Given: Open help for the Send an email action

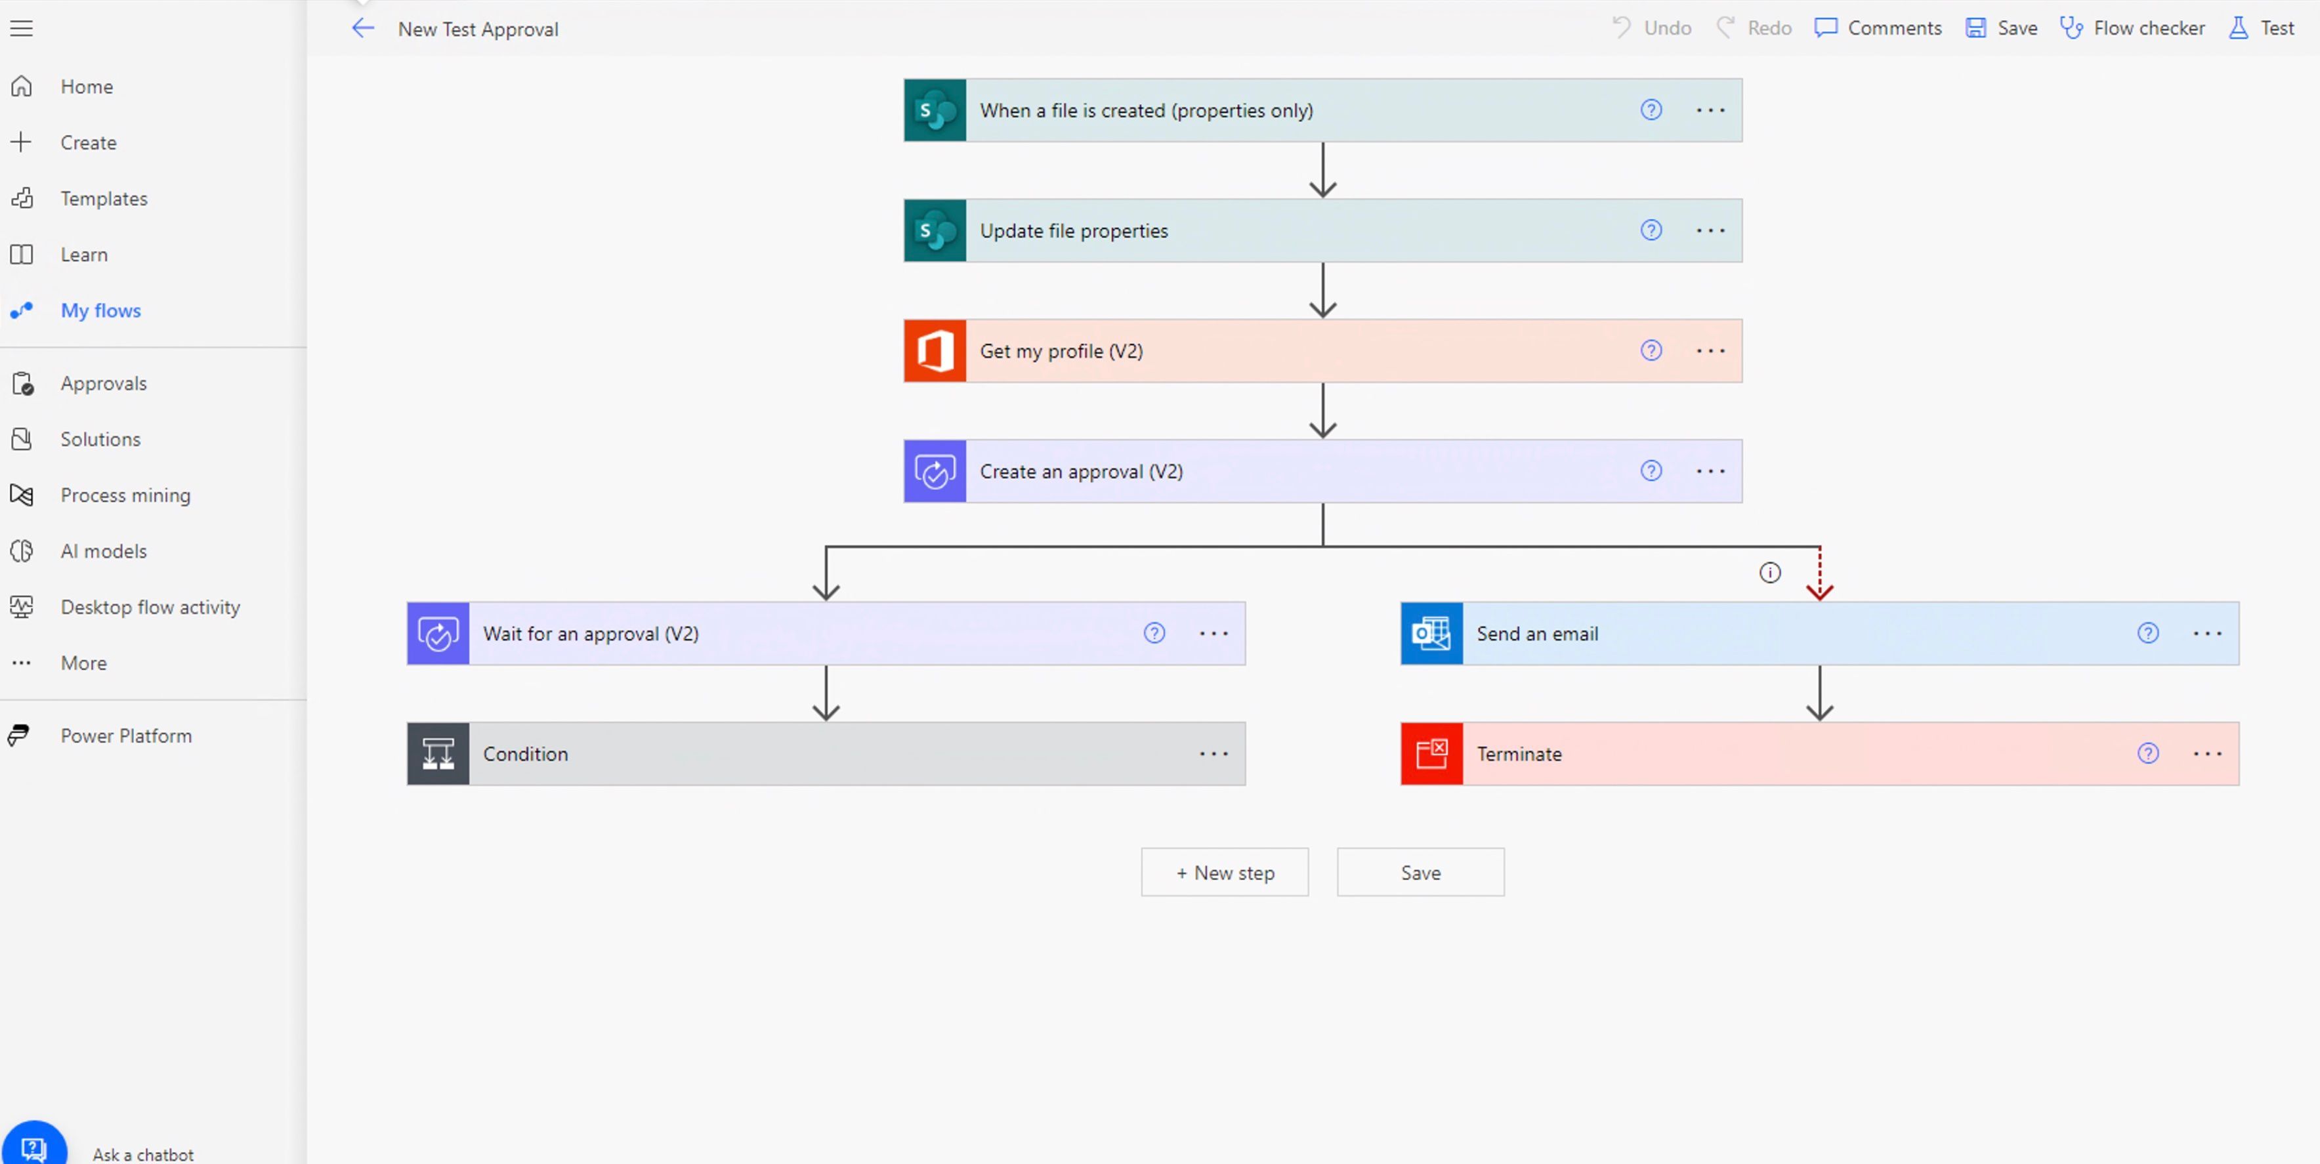Looking at the screenshot, I should pyautogui.click(x=2149, y=633).
